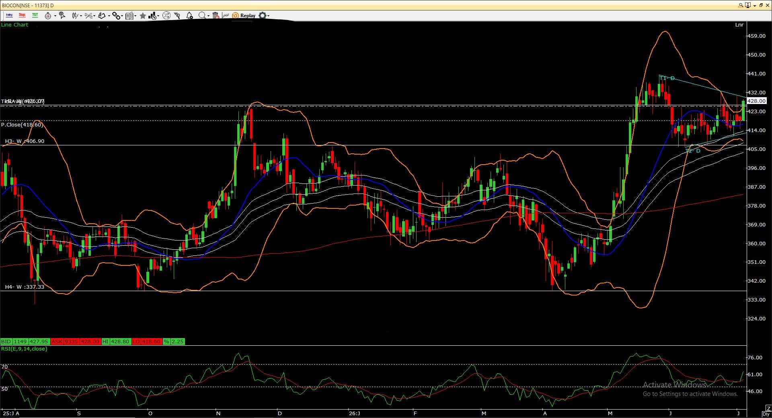Click the H4- W :337.33 level label
772x418 pixels.
(25, 287)
